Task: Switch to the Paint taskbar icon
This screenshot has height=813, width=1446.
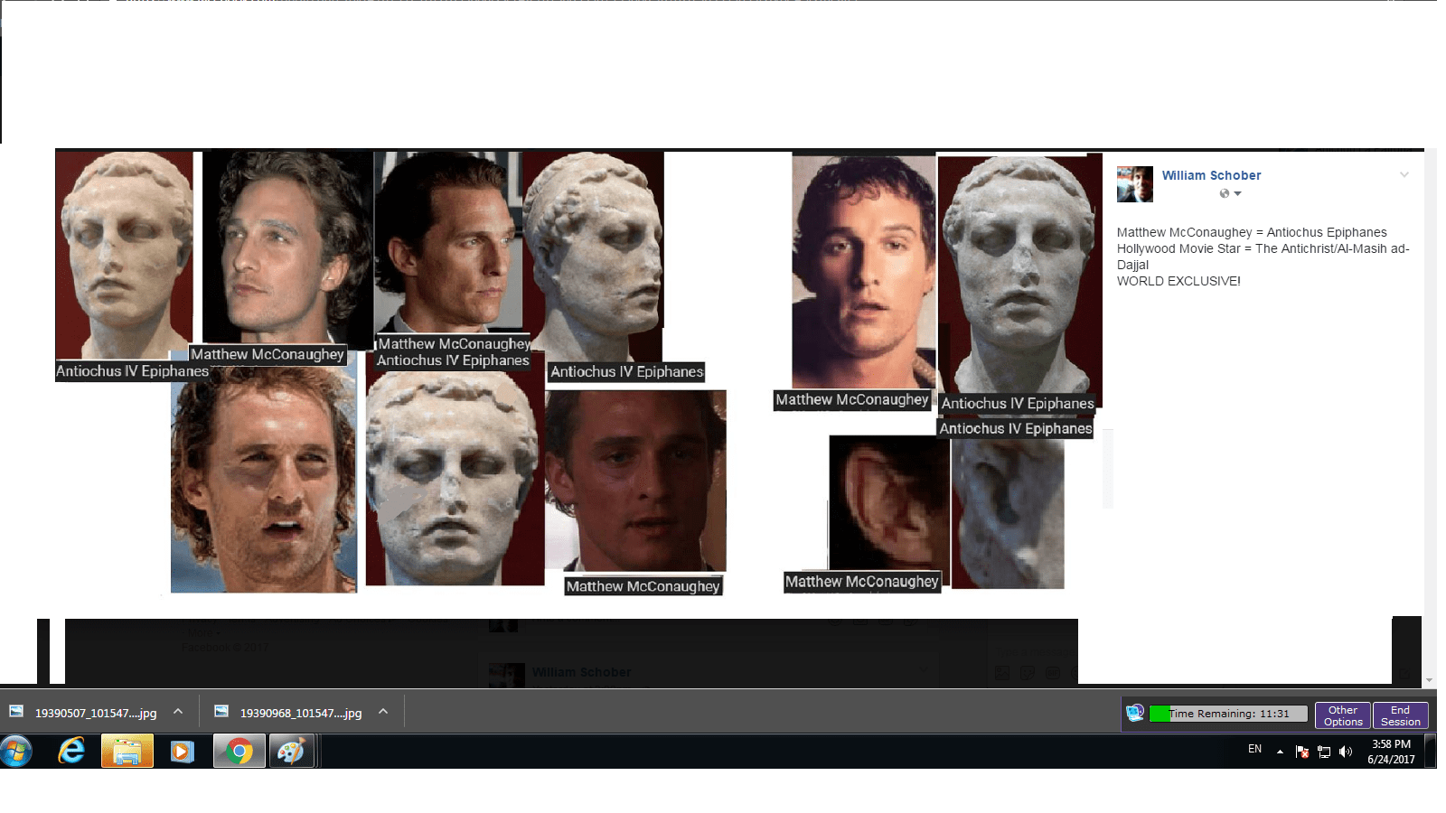Action: pyautogui.click(x=291, y=751)
